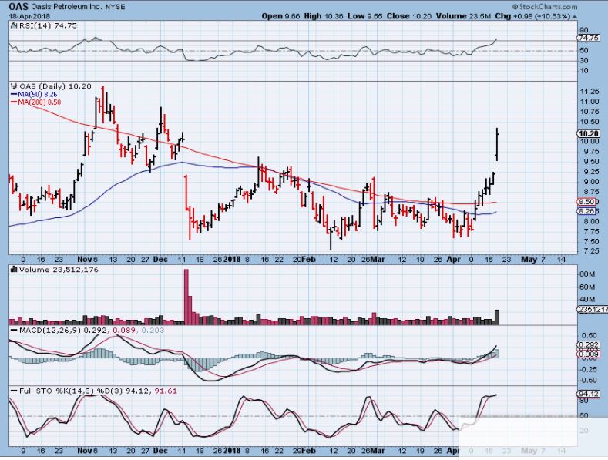
Task: Click the Dec label on price date axis
Action: click(160, 260)
